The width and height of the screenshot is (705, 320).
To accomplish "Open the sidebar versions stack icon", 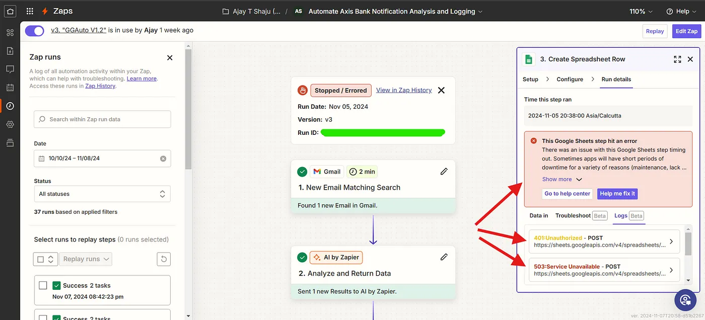I will pos(10,143).
